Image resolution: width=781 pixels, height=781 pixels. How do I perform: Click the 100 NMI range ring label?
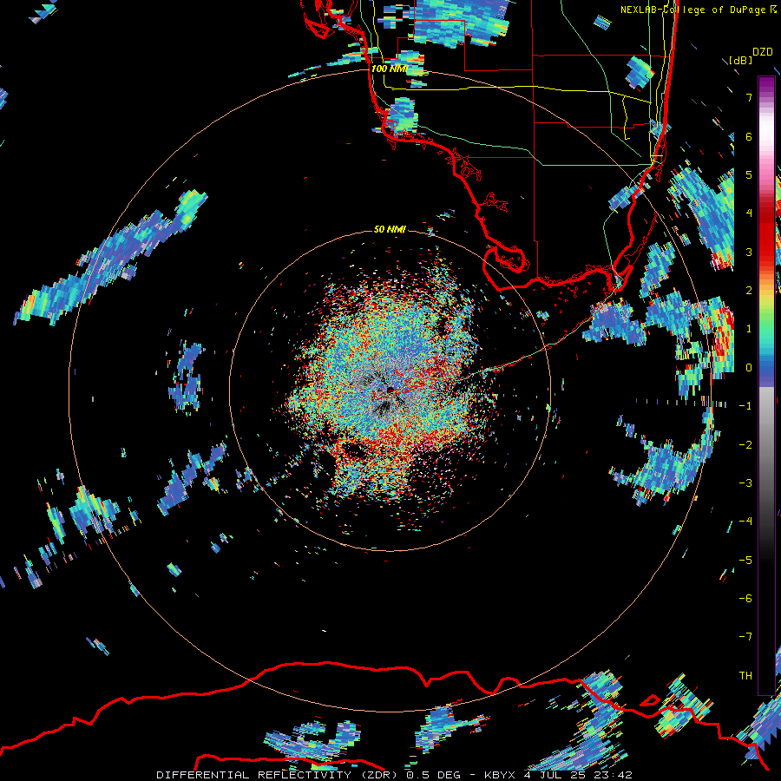tap(390, 69)
